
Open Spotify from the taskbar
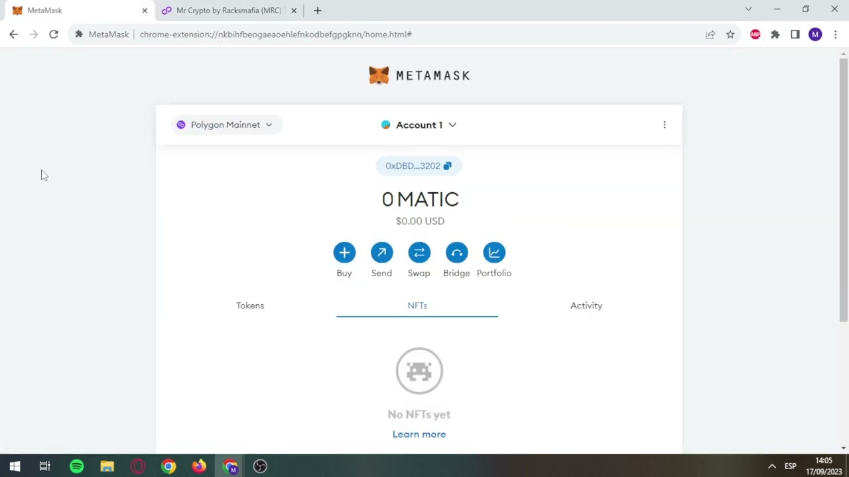(x=77, y=466)
